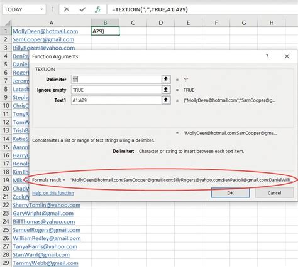The image size is (298, 267).
Task: Select column E header
Action: coord(188,23)
